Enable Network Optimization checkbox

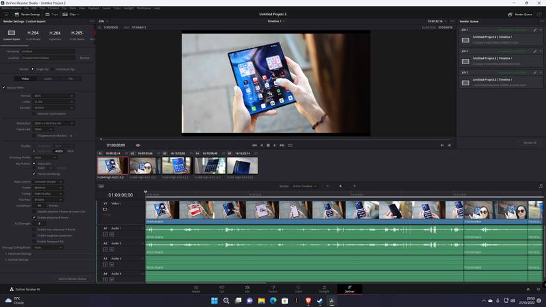[34, 114]
